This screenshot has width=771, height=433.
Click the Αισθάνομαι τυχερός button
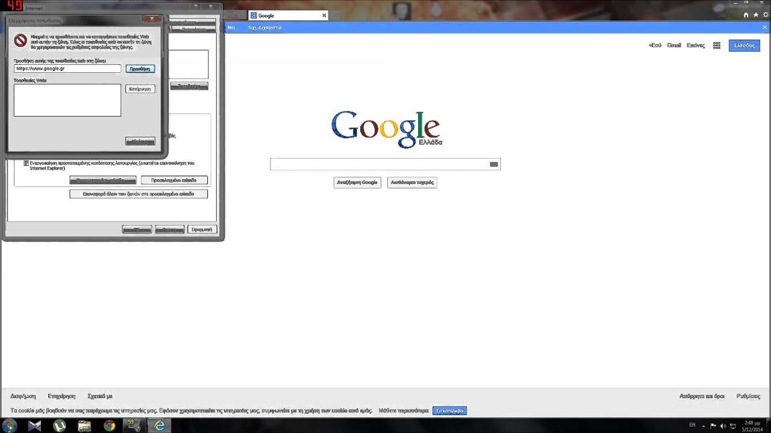pos(412,182)
